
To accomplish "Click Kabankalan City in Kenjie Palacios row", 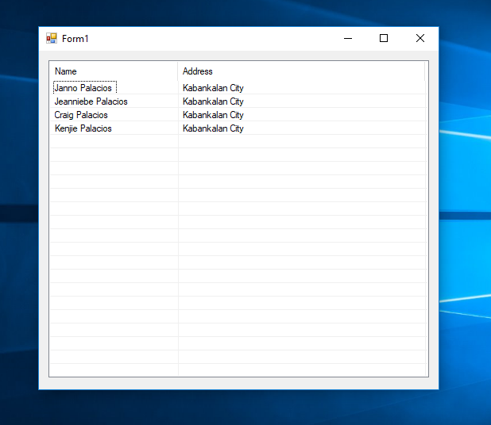I will click(213, 128).
